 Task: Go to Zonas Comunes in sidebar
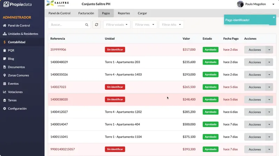(x=16, y=75)
